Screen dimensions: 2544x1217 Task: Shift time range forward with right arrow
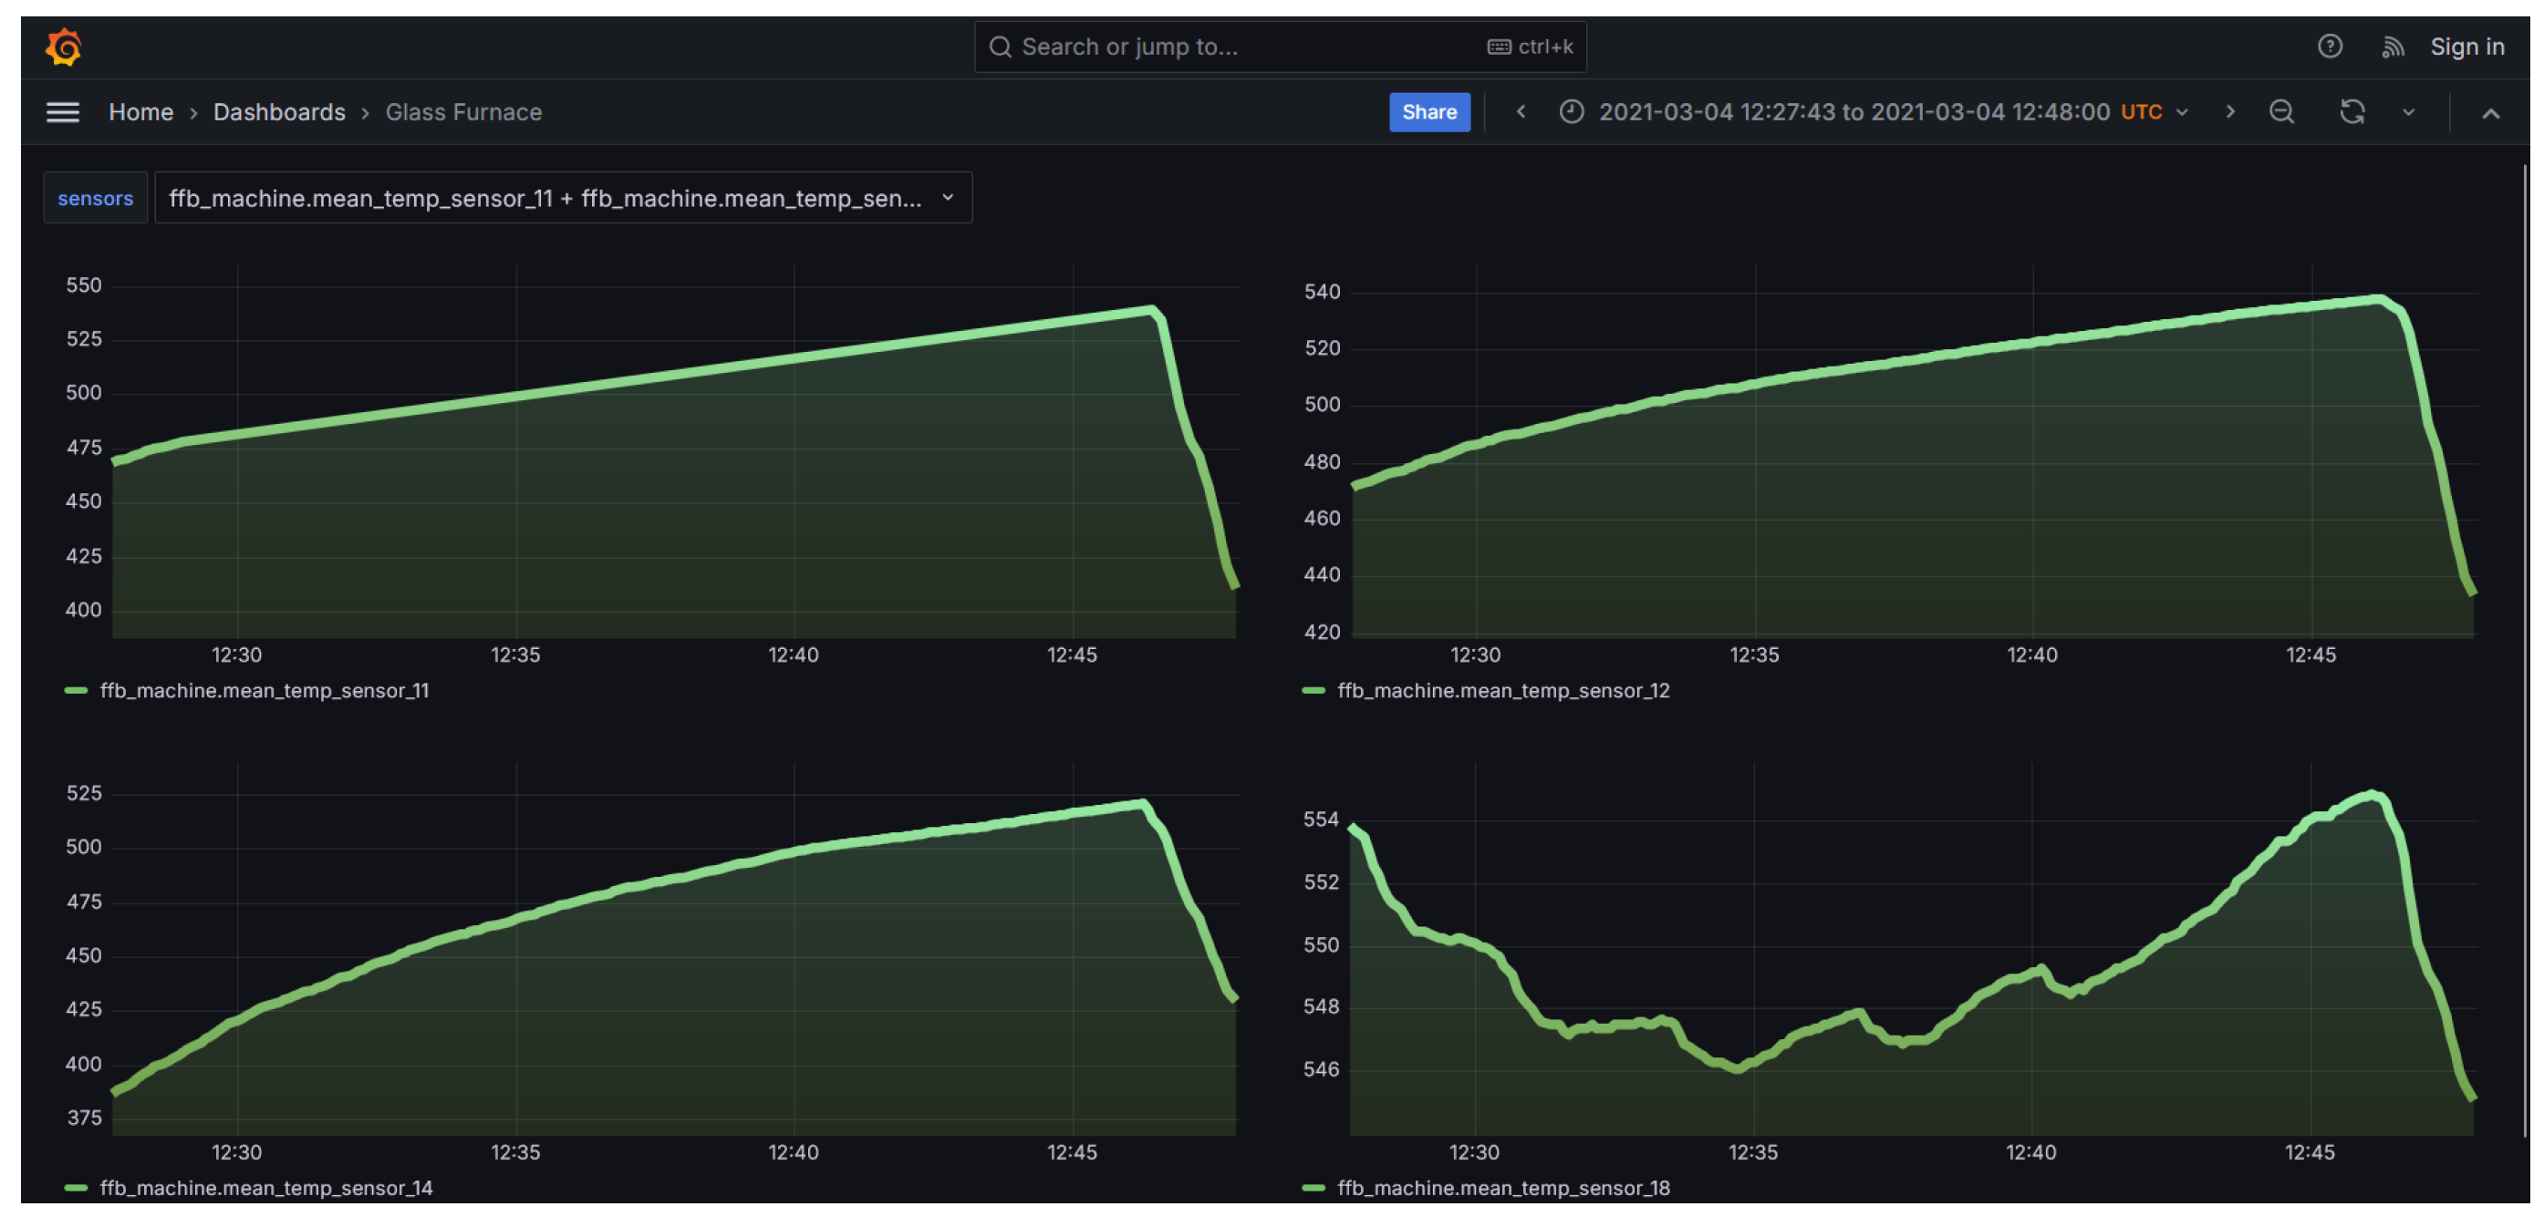(2229, 111)
